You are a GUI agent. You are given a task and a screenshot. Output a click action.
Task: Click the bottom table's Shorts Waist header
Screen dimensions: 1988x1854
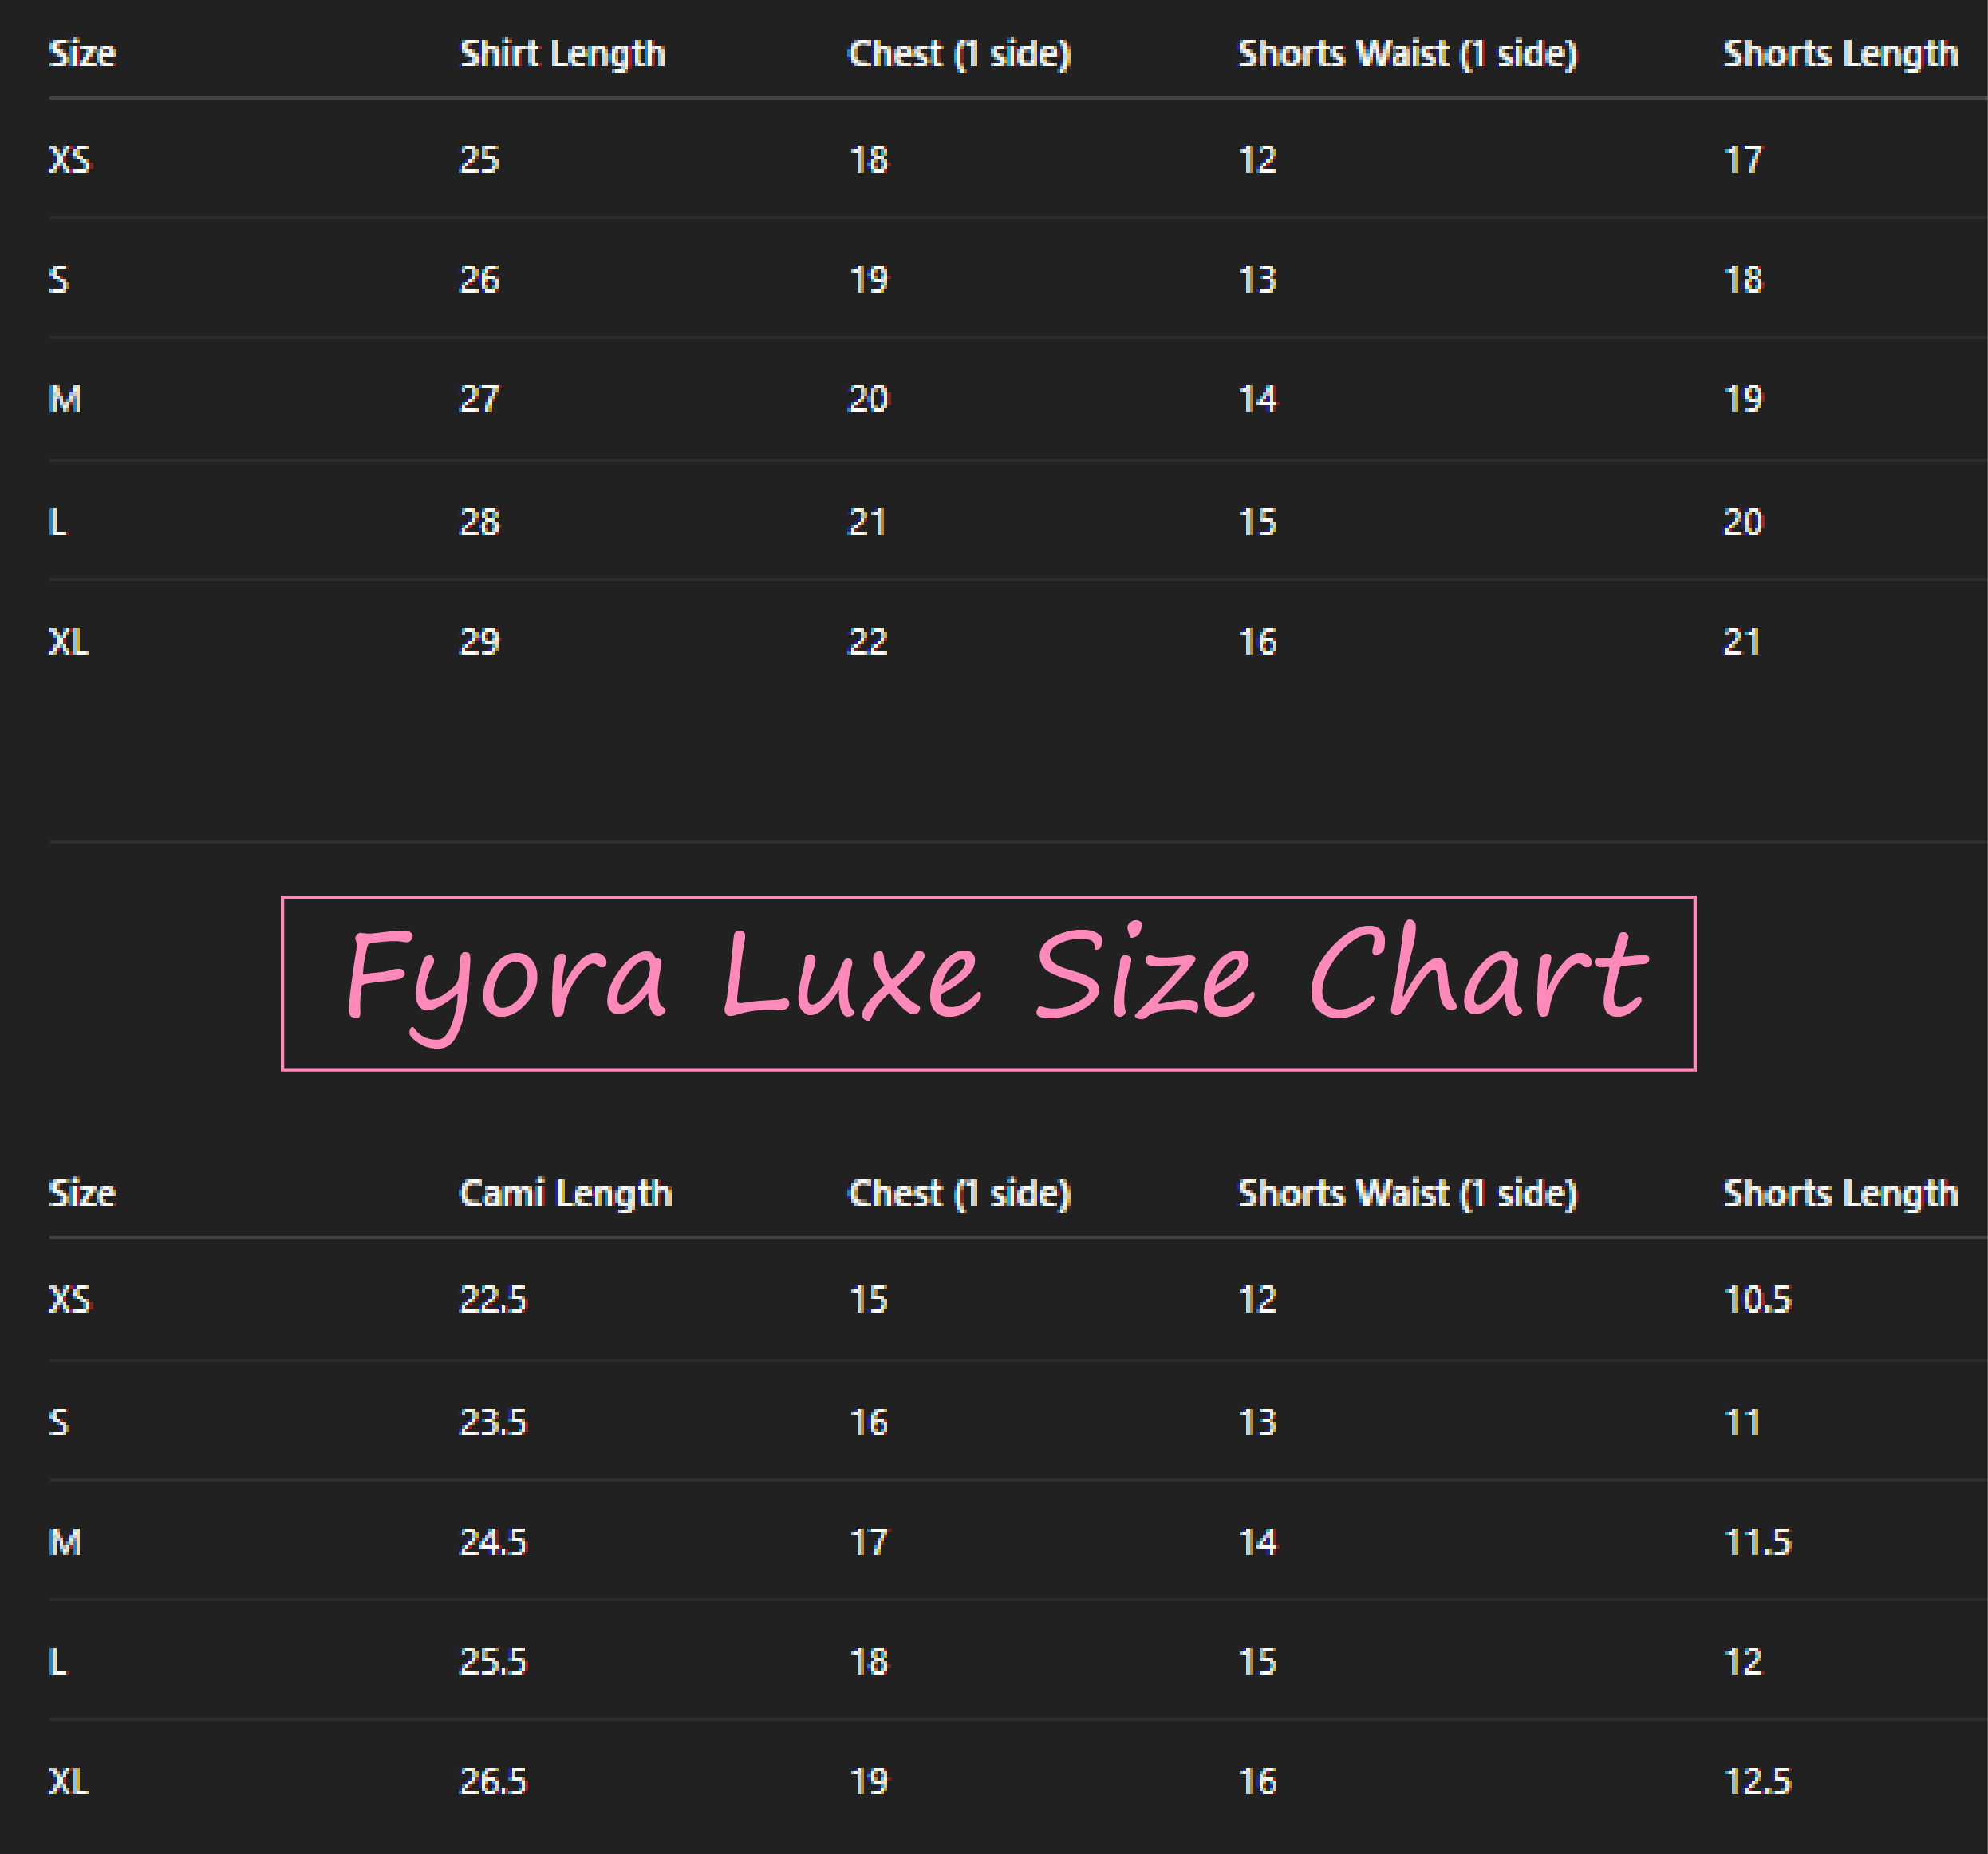point(1407,1194)
